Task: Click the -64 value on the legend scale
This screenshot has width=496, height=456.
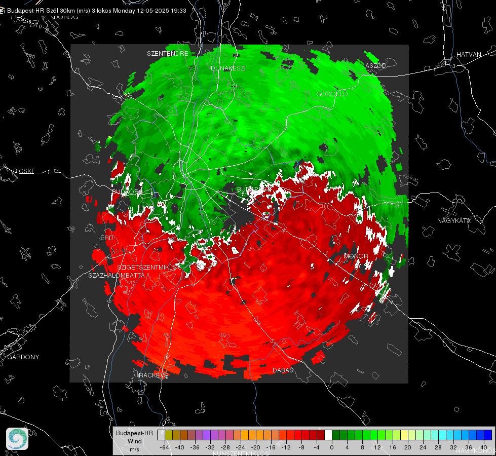Action: tap(165, 447)
